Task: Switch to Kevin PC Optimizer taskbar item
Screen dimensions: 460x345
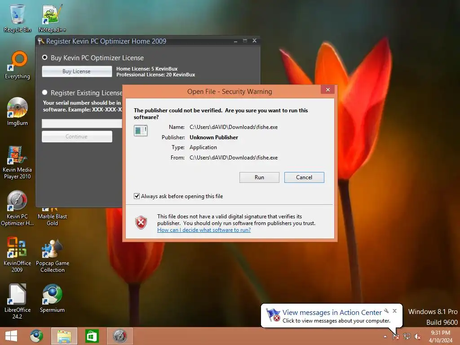Action: (x=119, y=336)
